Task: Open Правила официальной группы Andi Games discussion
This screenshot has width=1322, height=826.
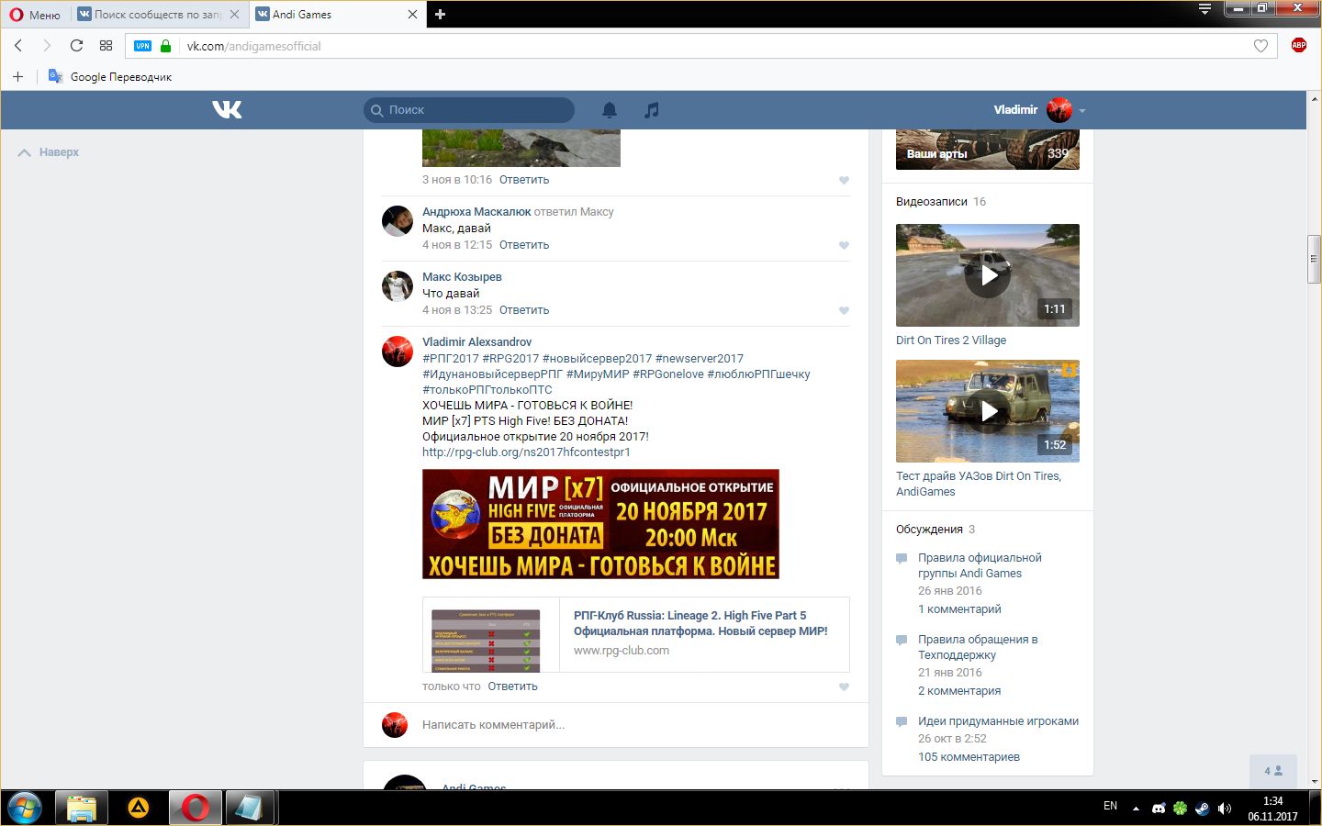Action: pos(980,565)
